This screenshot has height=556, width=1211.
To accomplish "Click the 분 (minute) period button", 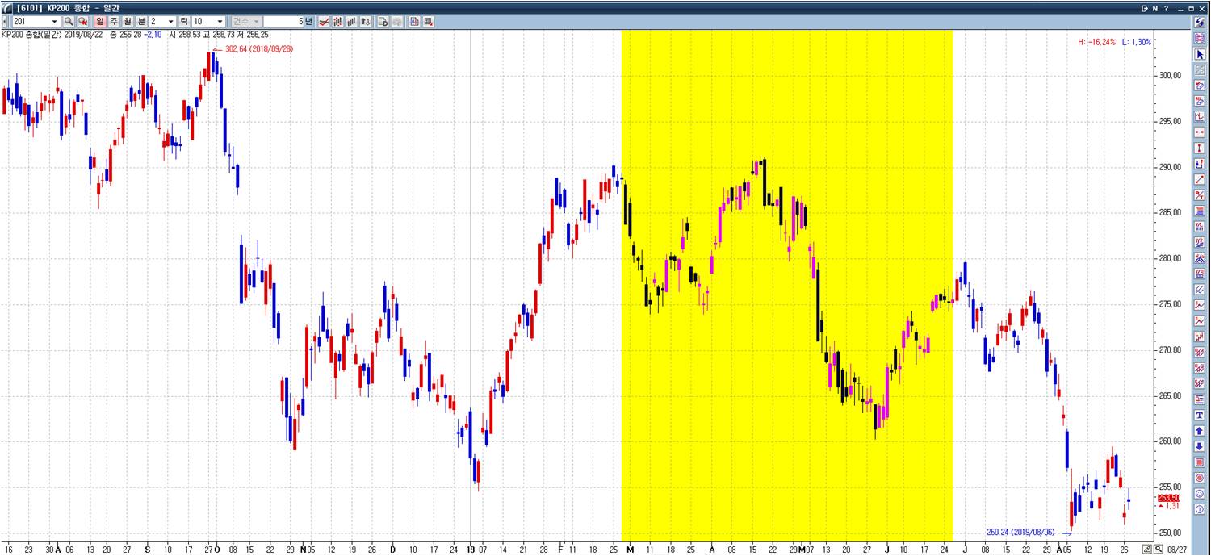I will pyautogui.click(x=141, y=21).
